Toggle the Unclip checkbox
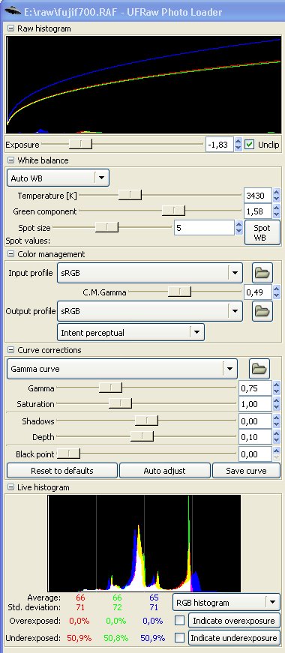The height and width of the screenshot is (653, 285). coord(249,145)
